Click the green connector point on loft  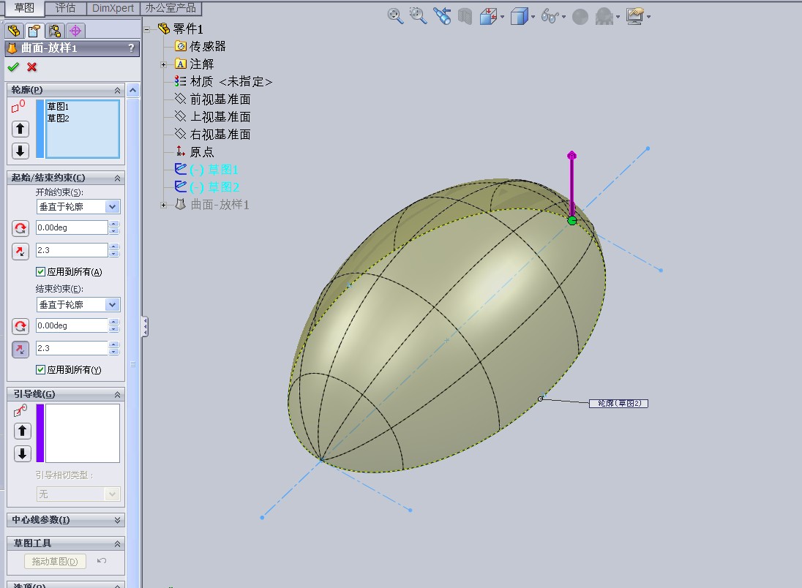(571, 220)
